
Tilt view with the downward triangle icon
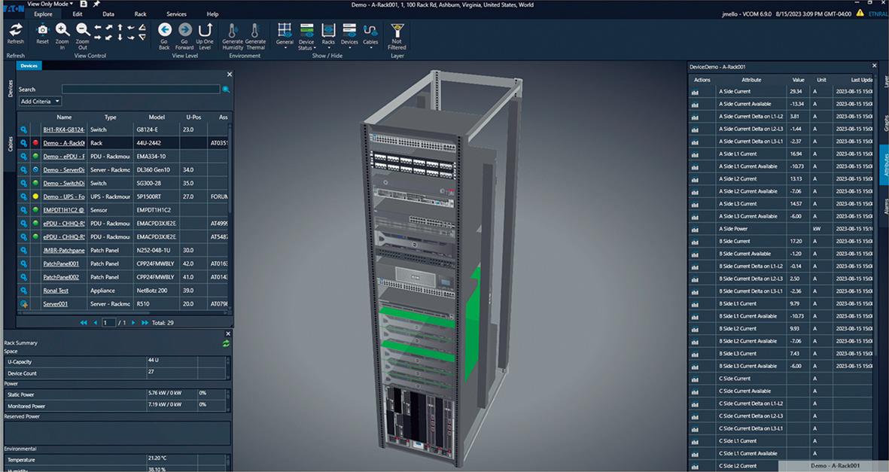[x=142, y=38]
